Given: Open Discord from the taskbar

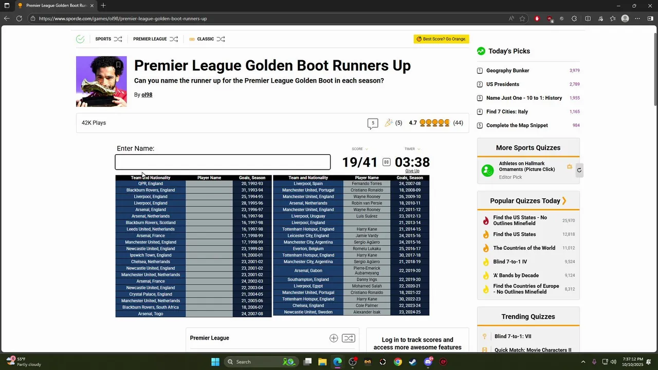Looking at the screenshot, I should click(428, 362).
